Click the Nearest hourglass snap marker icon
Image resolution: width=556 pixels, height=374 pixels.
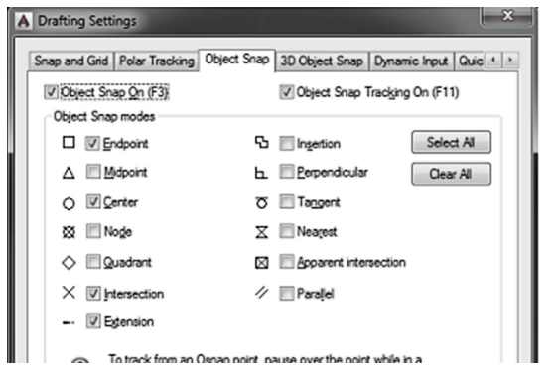click(x=262, y=232)
